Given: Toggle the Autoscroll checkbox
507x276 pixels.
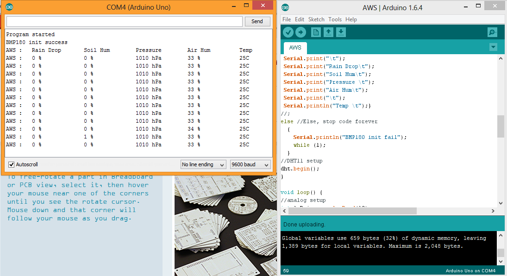Looking at the screenshot, I should (11, 164).
